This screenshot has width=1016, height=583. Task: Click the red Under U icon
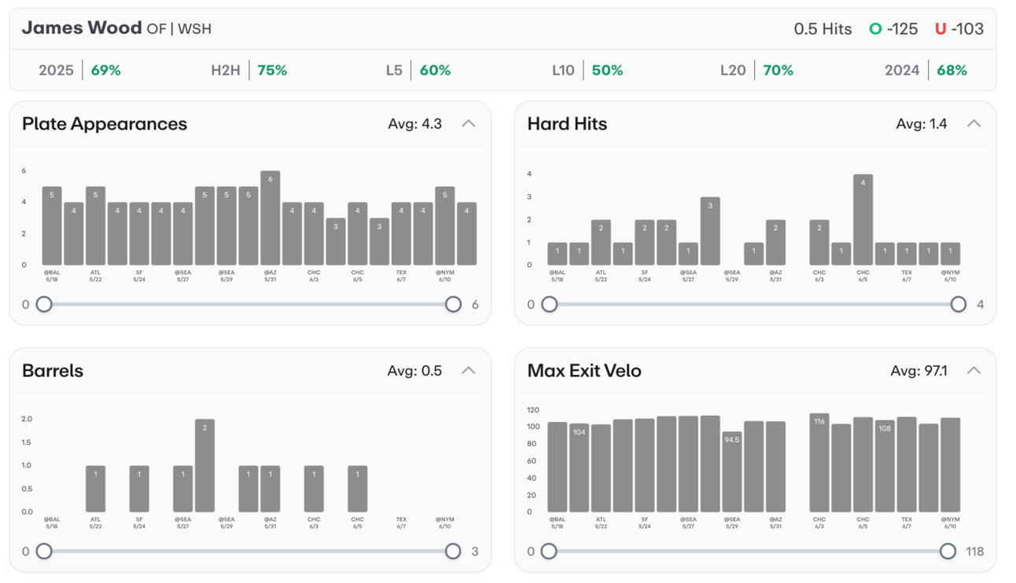[x=941, y=29]
